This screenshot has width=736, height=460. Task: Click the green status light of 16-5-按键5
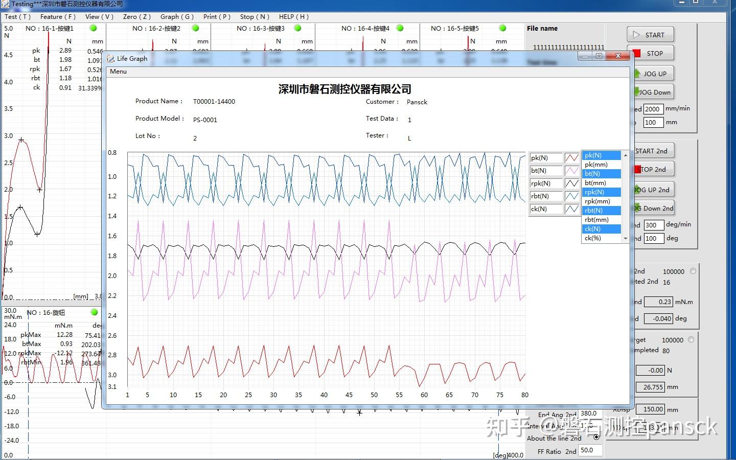[x=502, y=28]
